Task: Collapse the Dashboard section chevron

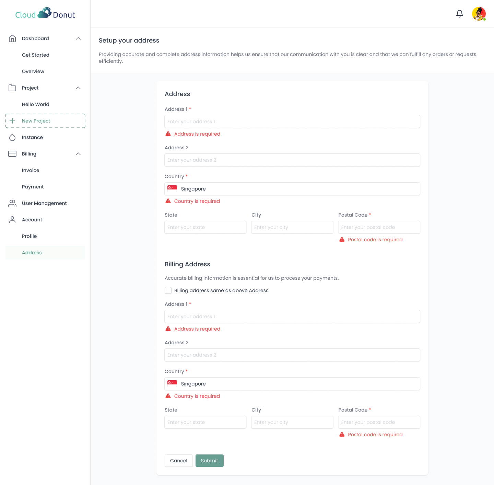Action: click(x=78, y=38)
